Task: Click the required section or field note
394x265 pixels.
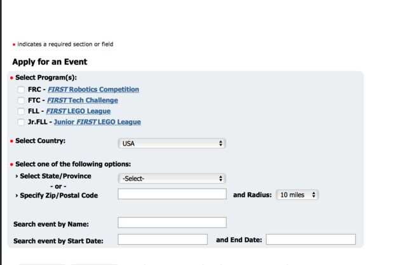Action: [65, 44]
